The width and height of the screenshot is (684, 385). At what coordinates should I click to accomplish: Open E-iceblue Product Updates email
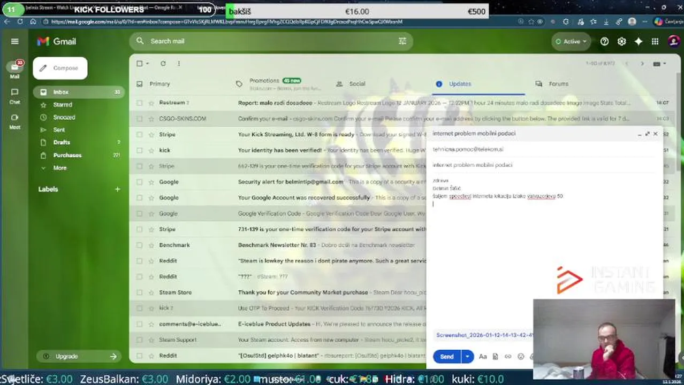(x=278, y=324)
